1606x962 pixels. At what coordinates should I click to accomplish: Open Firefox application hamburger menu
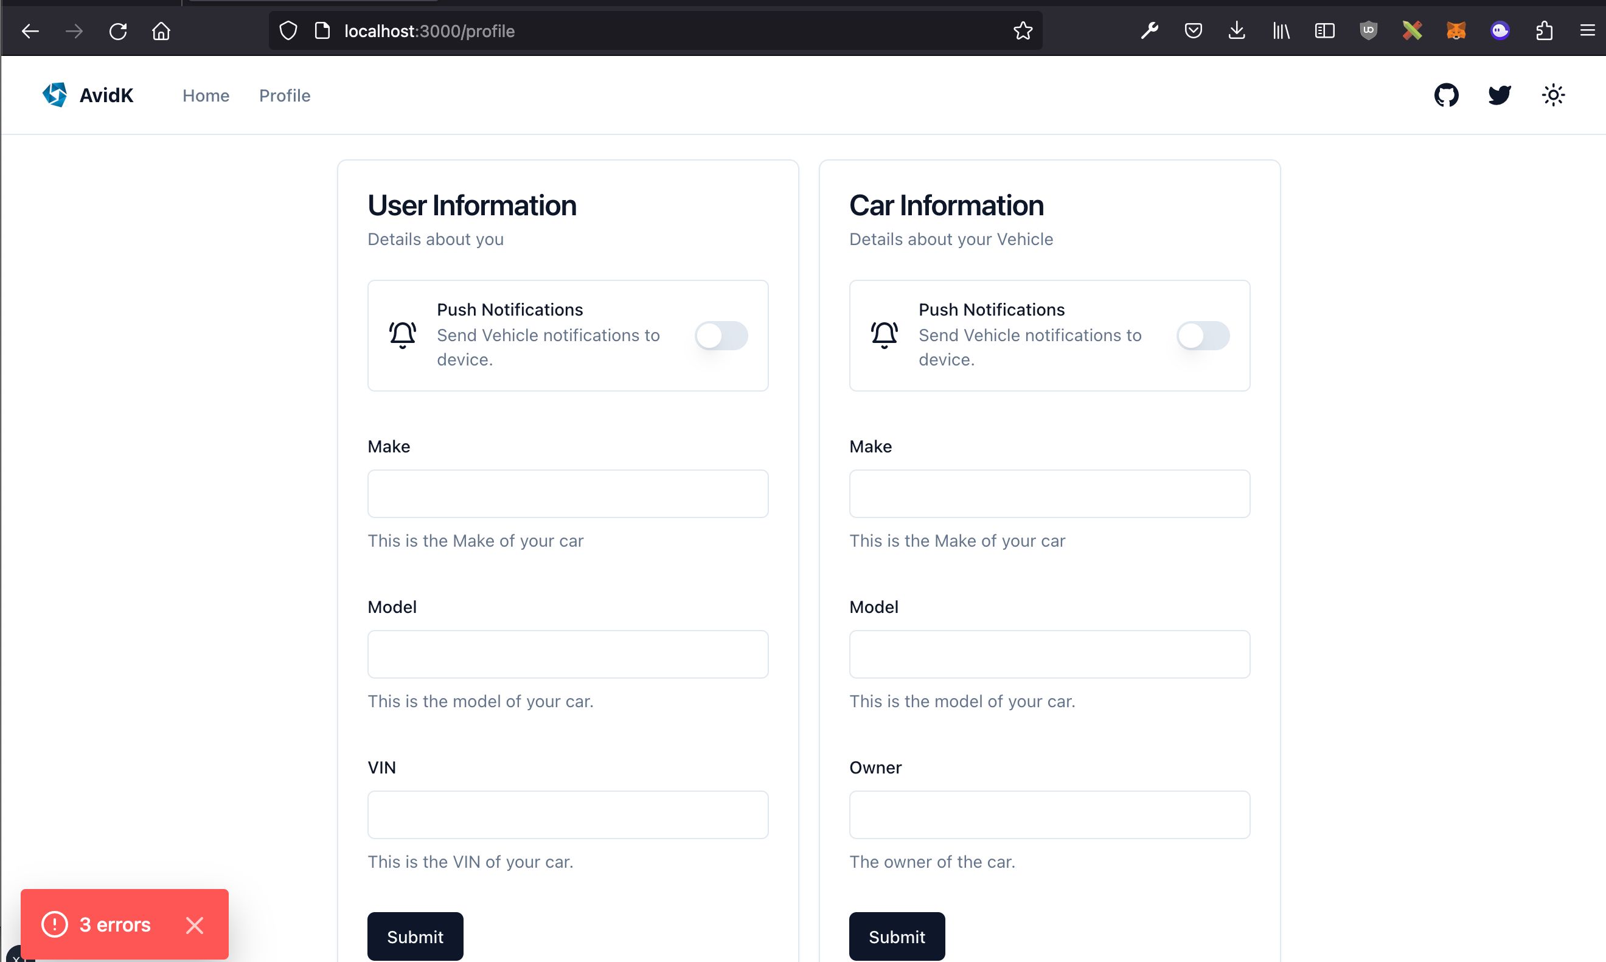(x=1587, y=30)
